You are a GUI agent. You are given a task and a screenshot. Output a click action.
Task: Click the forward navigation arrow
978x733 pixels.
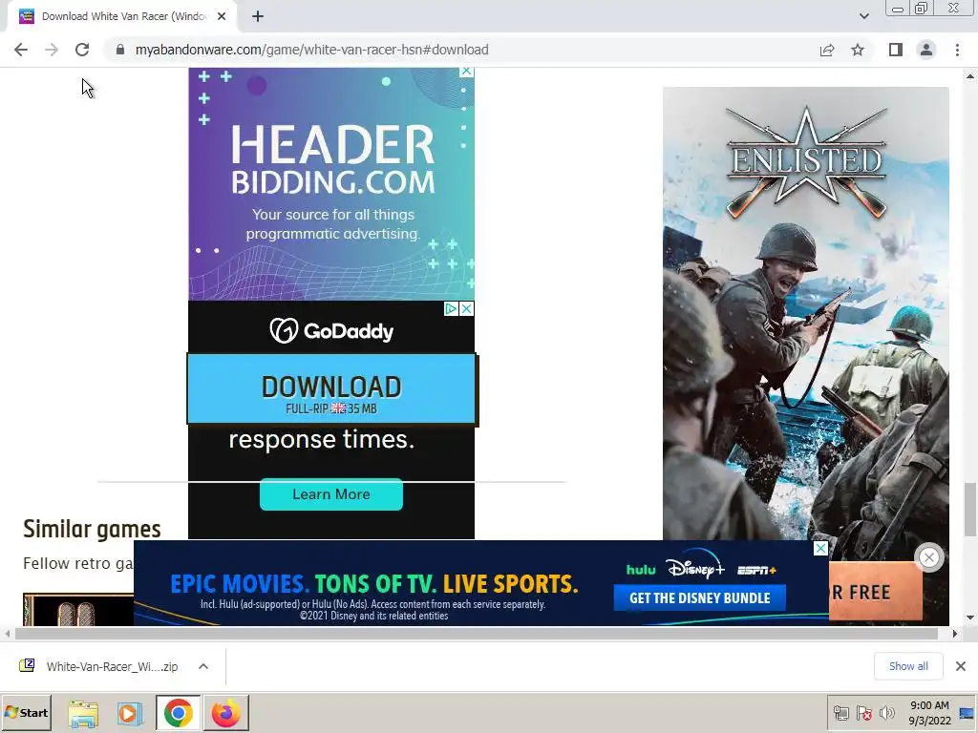[52, 50]
